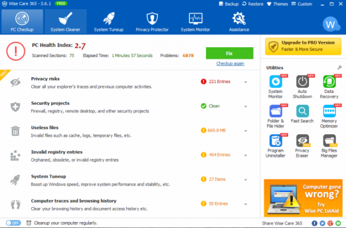Click the Wise PC 1stAid advertisement
The width and height of the screenshot is (346, 228).
303,198
